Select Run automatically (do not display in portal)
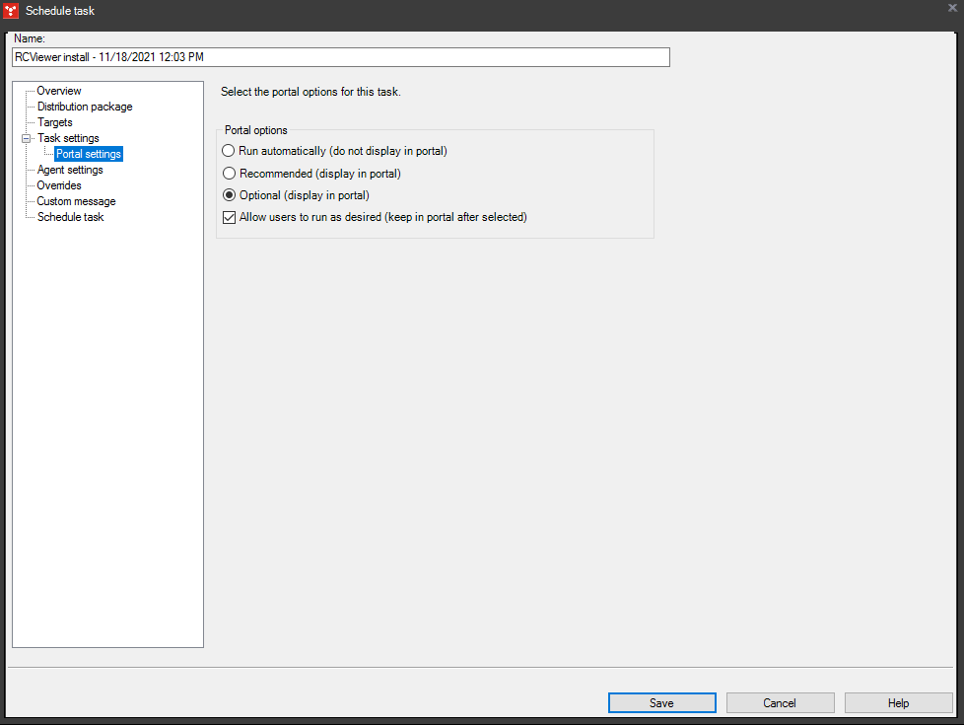The height and width of the screenshot is (725, 964). click(x=228, y=151)
